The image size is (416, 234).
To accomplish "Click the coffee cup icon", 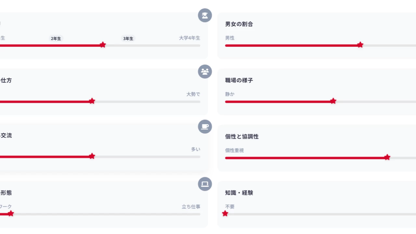I will 205,127.
